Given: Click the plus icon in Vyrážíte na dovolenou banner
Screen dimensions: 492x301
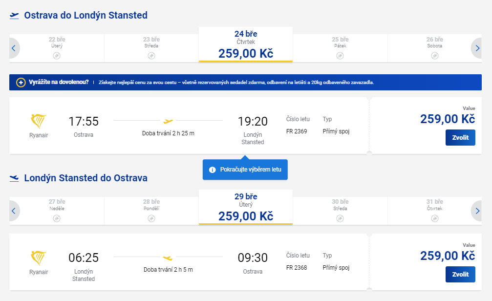Looking at the screenshot, I should coord(21,83).
